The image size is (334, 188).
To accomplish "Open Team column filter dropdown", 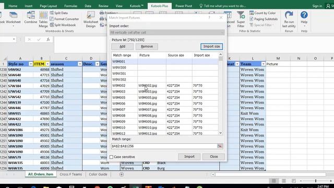I will point(263,64).
